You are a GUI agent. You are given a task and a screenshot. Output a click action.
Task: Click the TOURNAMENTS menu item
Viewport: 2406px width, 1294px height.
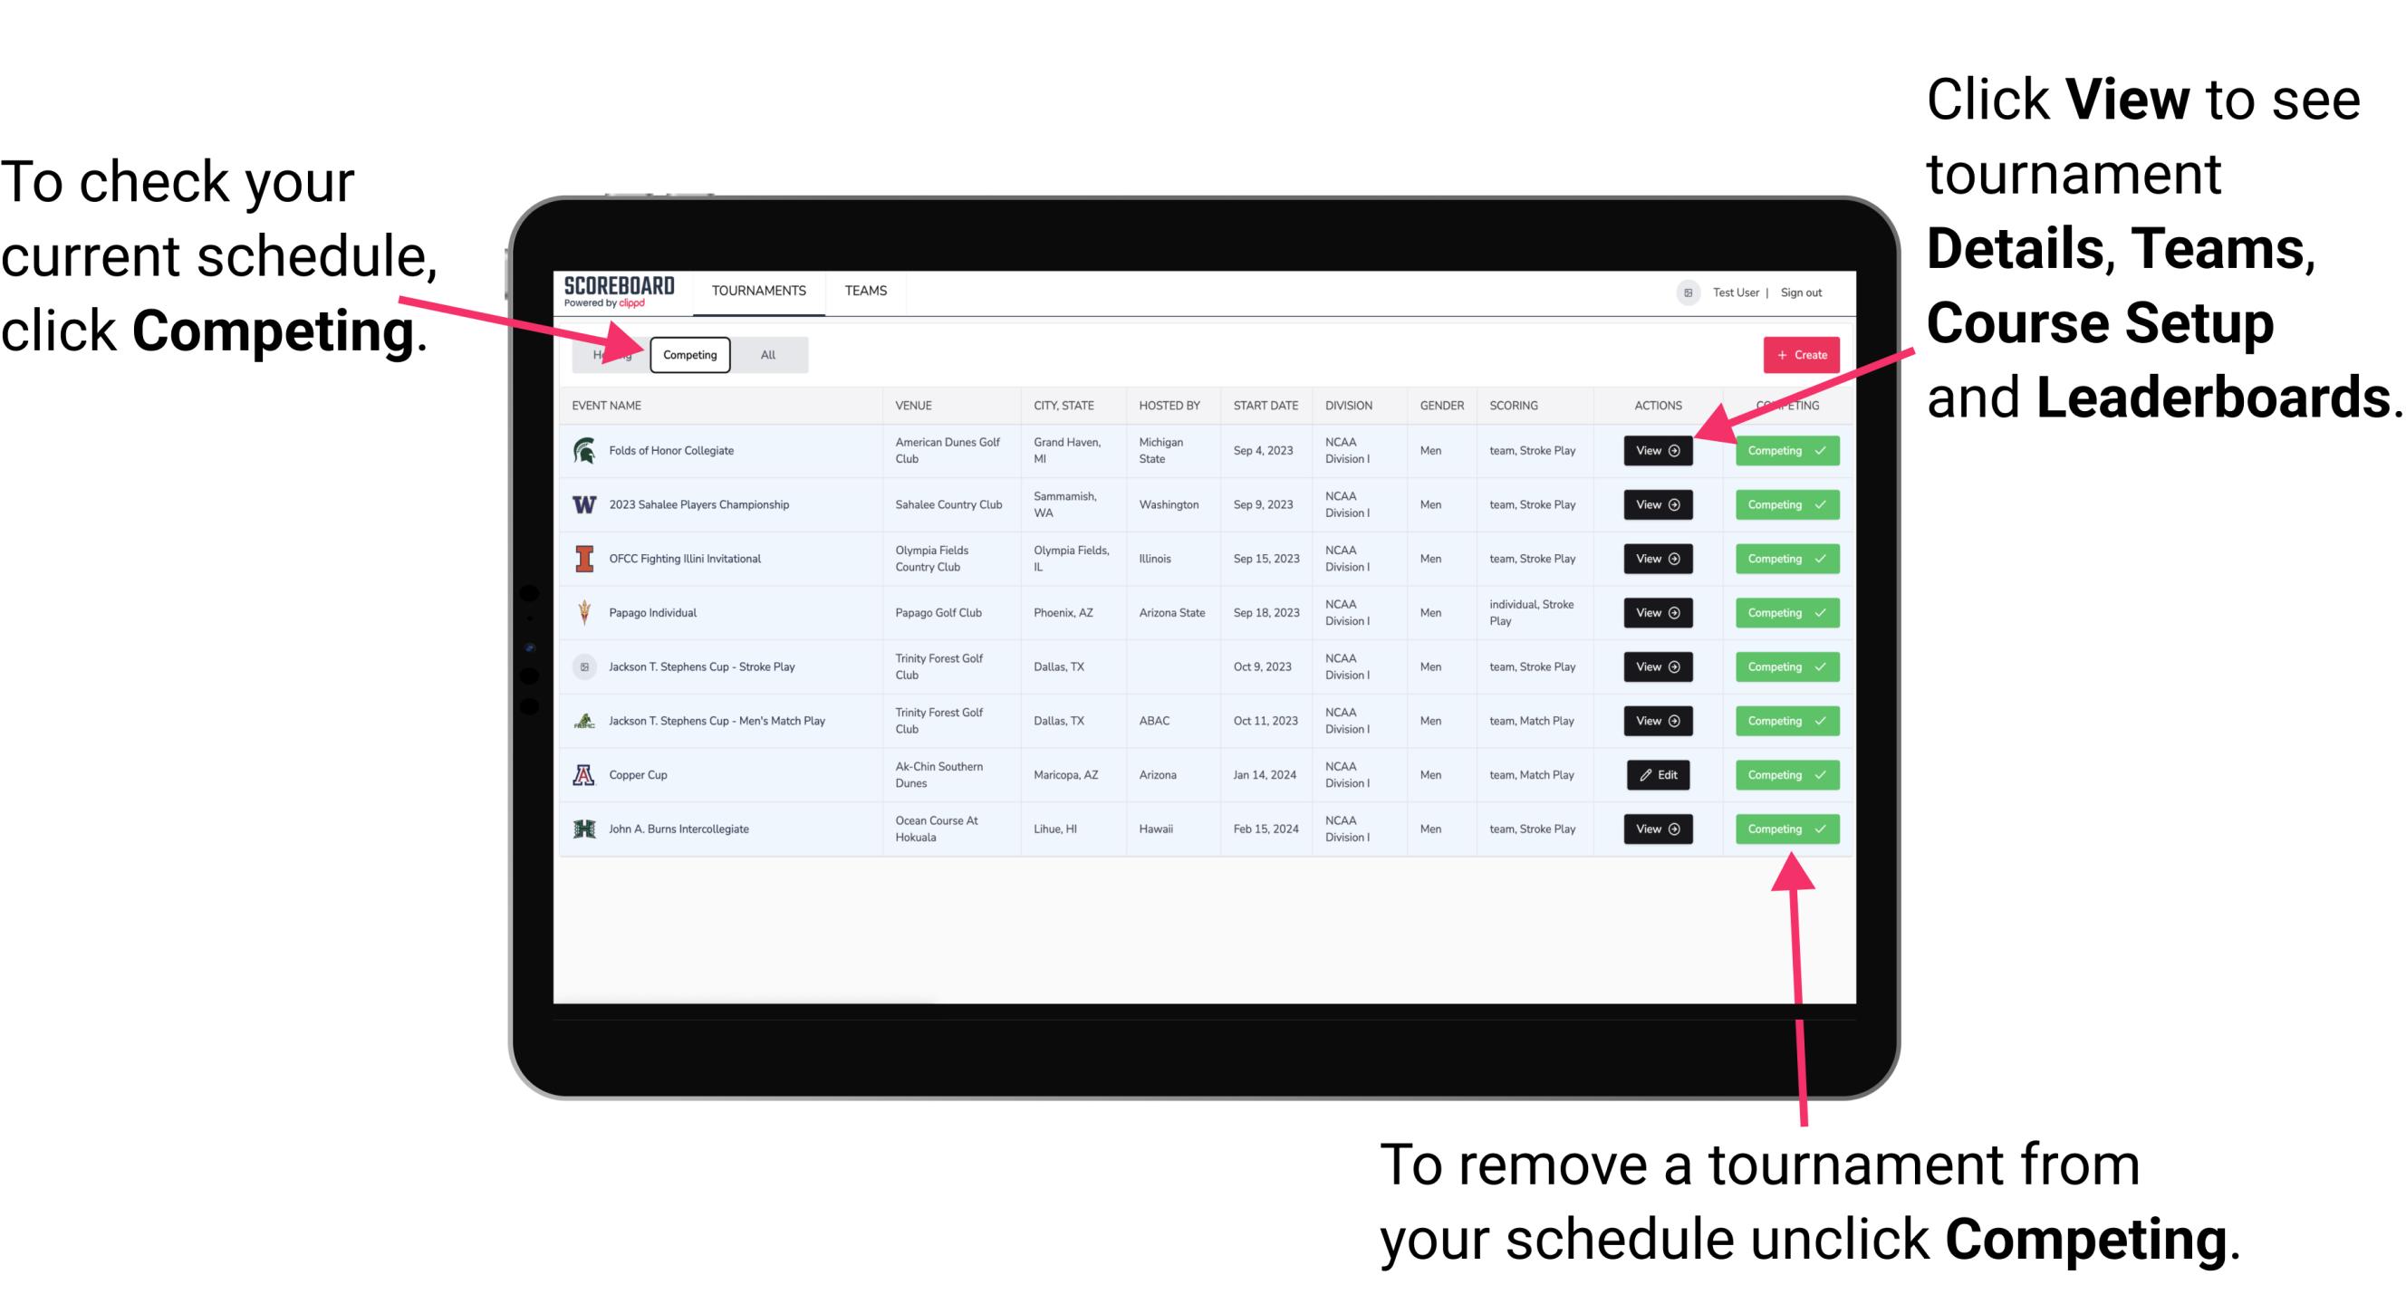click(760, 290)
